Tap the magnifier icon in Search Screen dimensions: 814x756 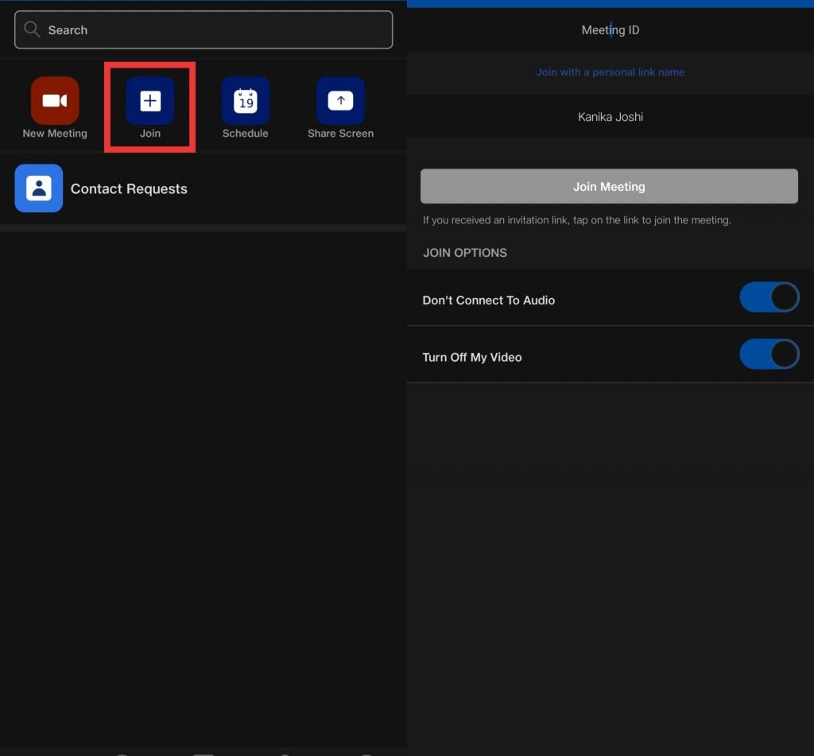coord(32,29)
